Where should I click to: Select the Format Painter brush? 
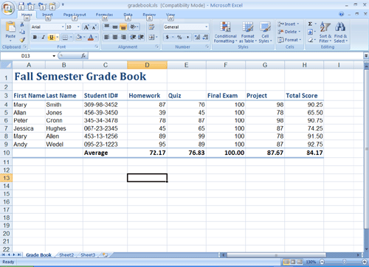22,39
